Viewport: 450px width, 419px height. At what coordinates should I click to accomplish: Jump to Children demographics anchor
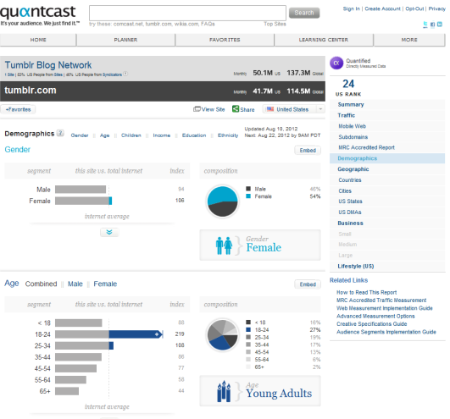131,135
